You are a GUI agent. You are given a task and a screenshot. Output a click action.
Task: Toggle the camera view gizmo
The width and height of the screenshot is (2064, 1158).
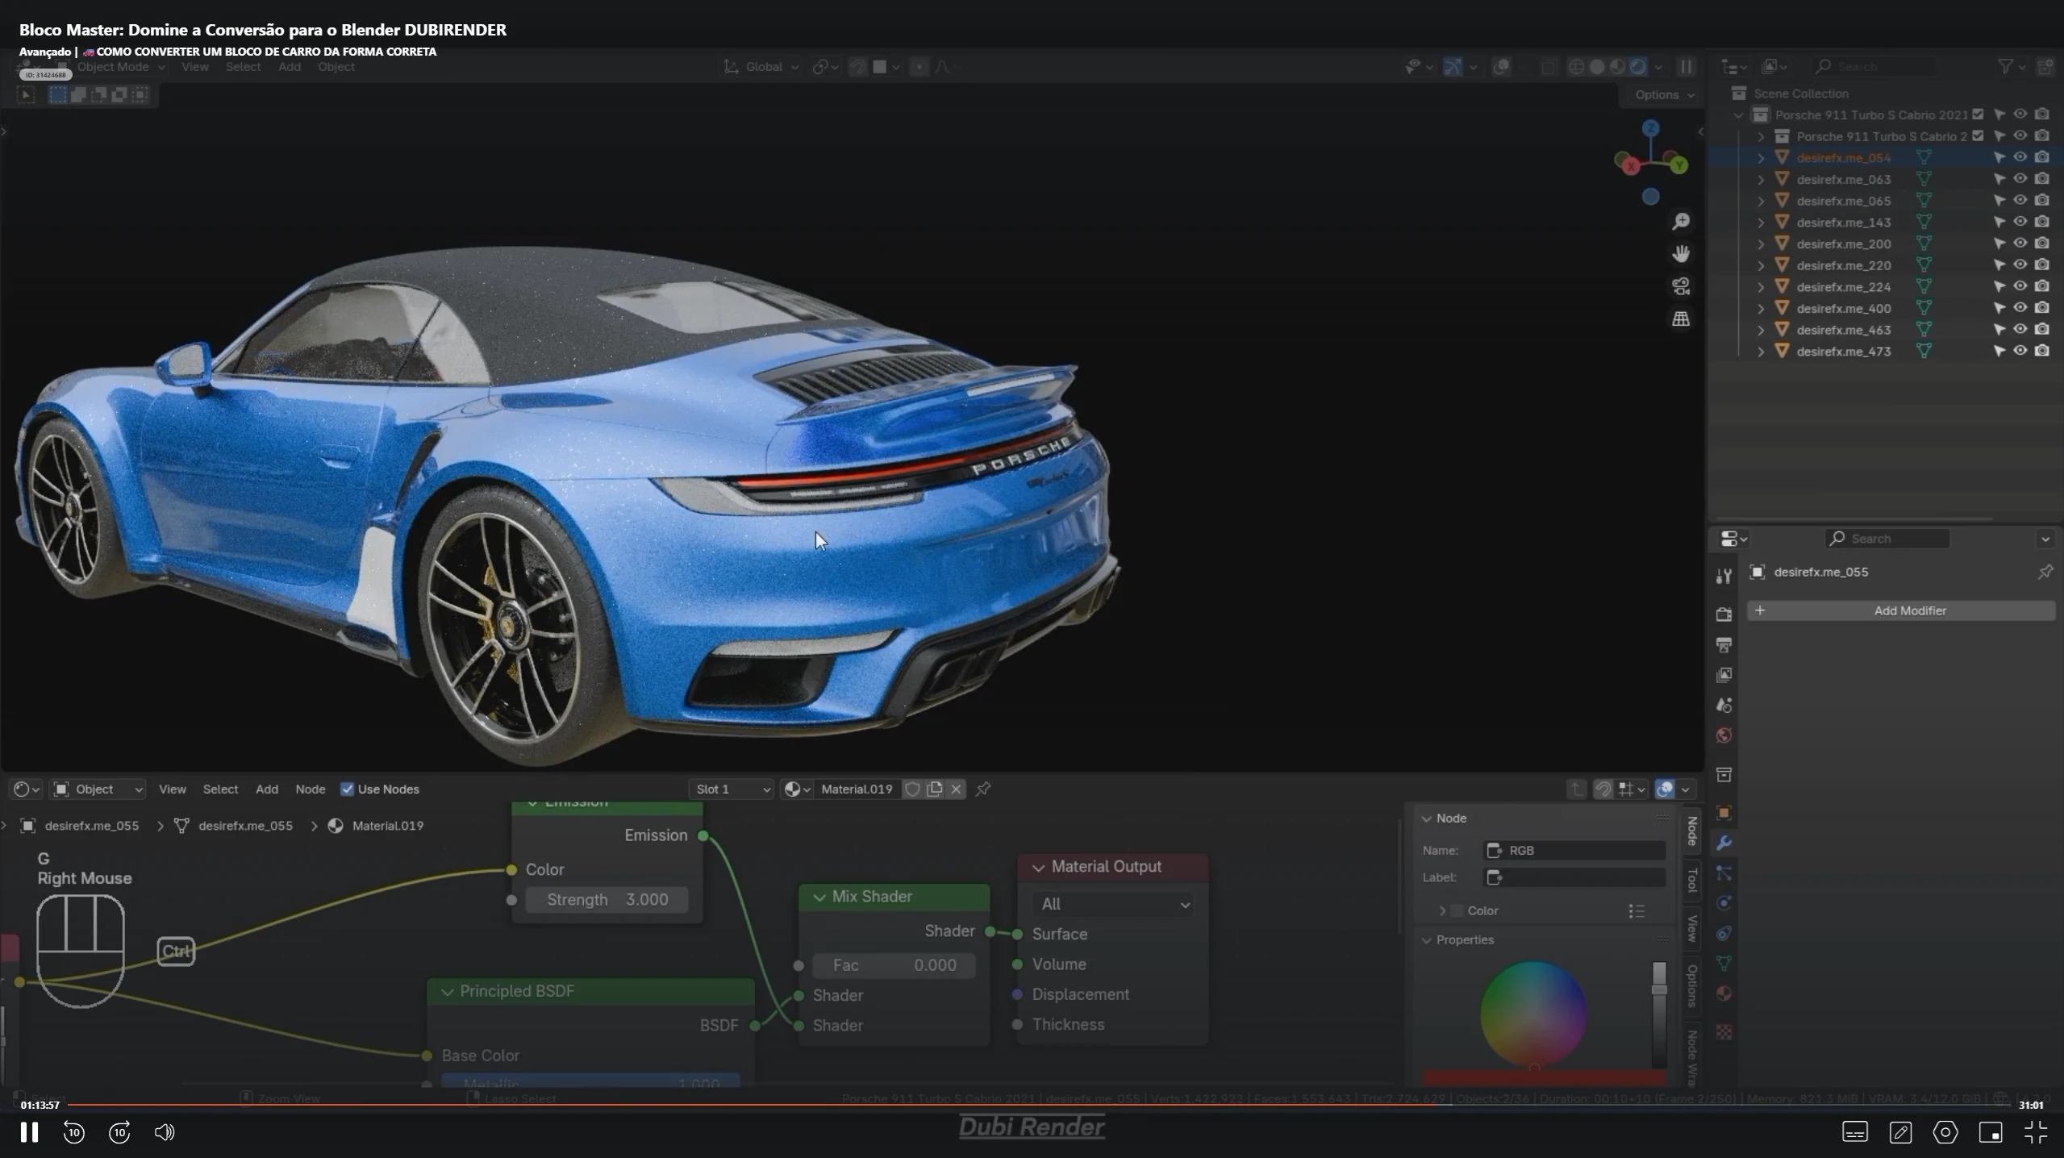click(x=1681, y=286)
